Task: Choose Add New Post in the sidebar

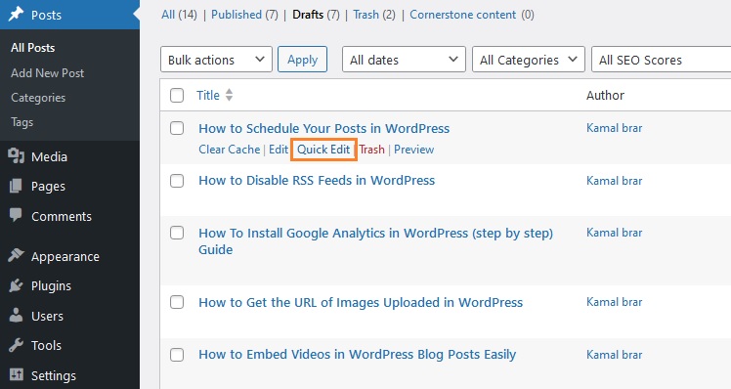Action: 47,72
